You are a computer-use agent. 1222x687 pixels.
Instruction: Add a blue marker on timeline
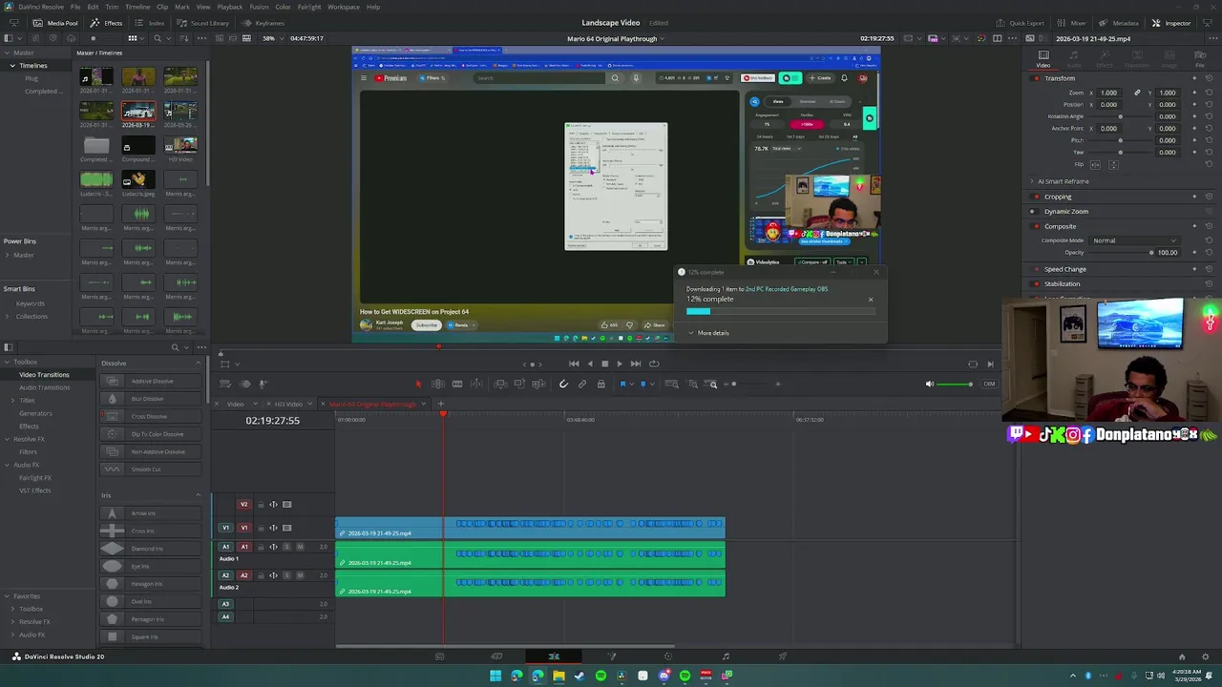pyautogui.click(x=643, y=384)
